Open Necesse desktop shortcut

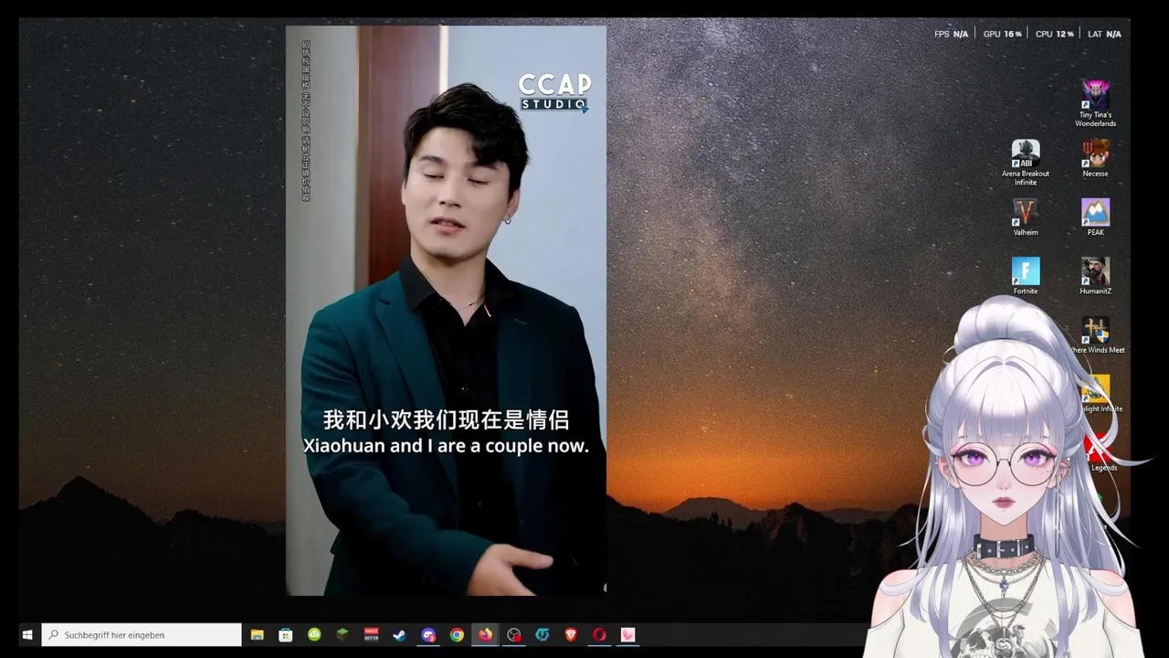click(1095, 159)
